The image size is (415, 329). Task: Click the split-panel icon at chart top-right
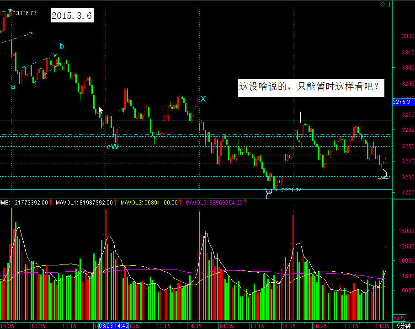coord(388,4)
